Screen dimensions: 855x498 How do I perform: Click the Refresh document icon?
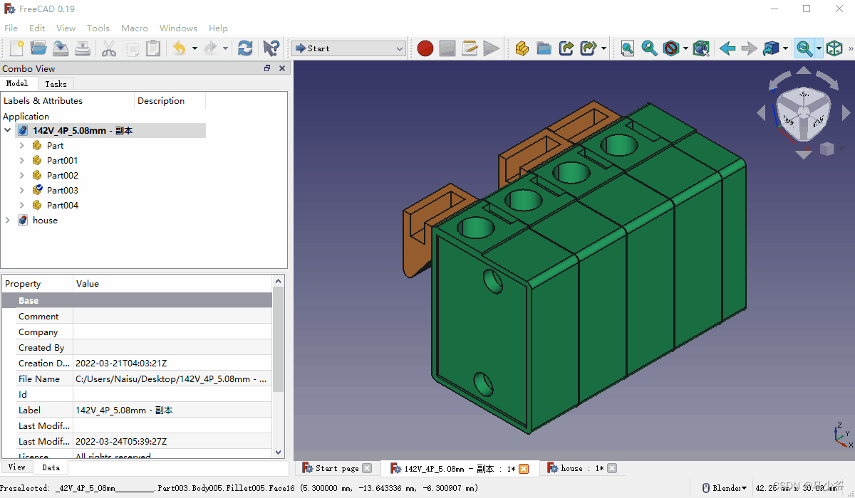coord(245,48)
